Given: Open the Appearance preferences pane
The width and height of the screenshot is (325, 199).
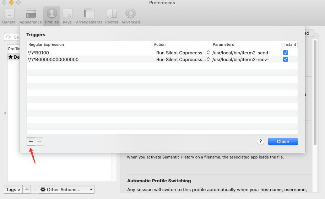Looking at the screenshot, I should [x=31, y=16].
